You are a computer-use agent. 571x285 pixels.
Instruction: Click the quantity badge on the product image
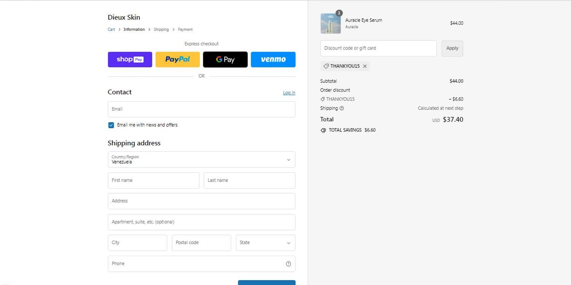[339, 13]
